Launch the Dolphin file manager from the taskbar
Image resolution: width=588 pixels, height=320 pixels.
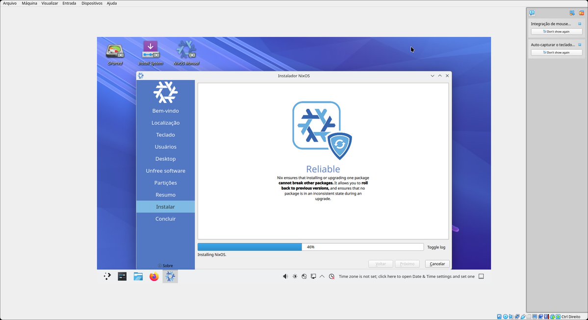(138, 276)
